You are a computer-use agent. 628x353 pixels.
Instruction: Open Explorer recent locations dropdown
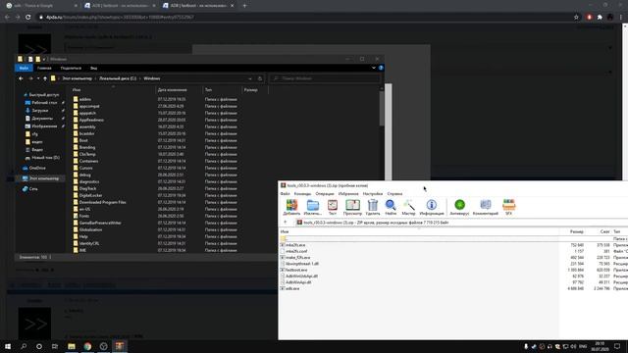click(38, 78)
